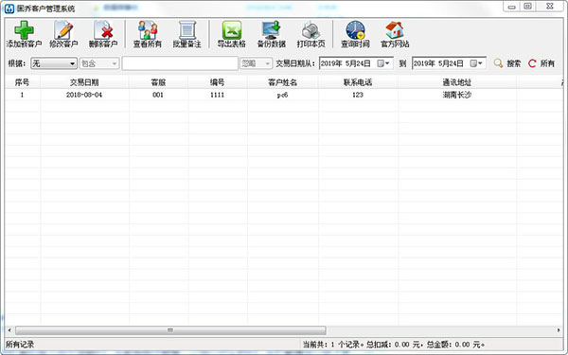Open the start date picker dropdown arrow
The width and height of the screenshot is (568, 355).
(387, 63)
